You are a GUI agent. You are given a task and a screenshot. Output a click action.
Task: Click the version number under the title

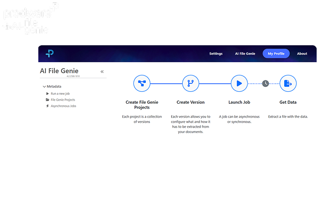[73, 76]
